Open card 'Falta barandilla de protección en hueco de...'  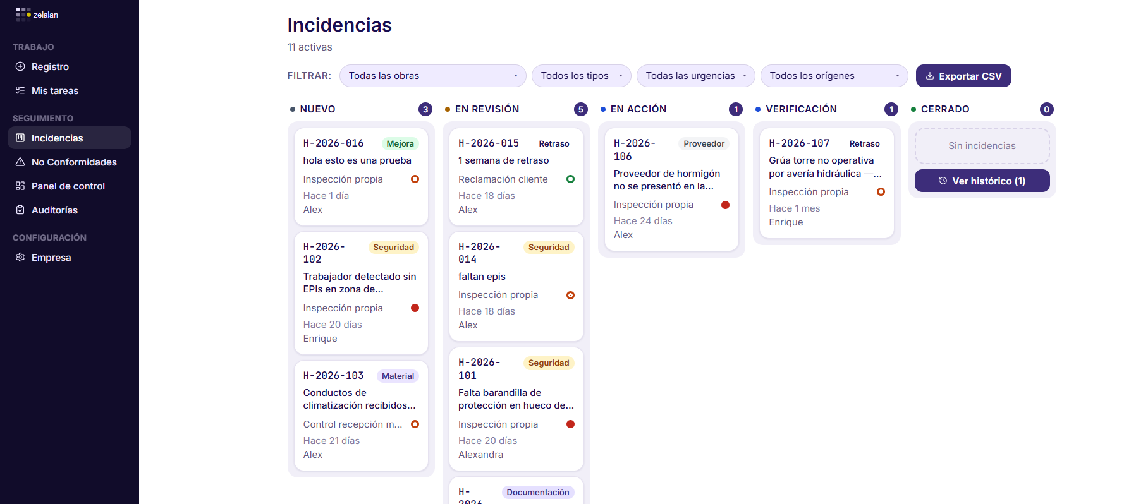click(x=516, y=409)
